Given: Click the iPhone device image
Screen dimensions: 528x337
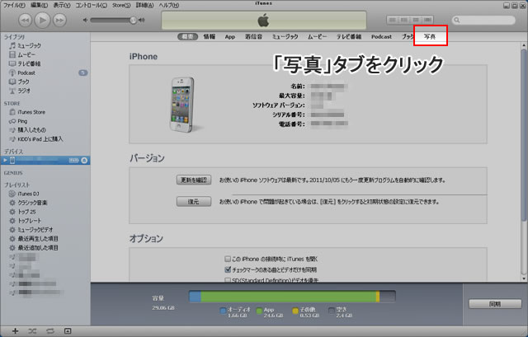Looking at the screenshot, I should point(183,105).
